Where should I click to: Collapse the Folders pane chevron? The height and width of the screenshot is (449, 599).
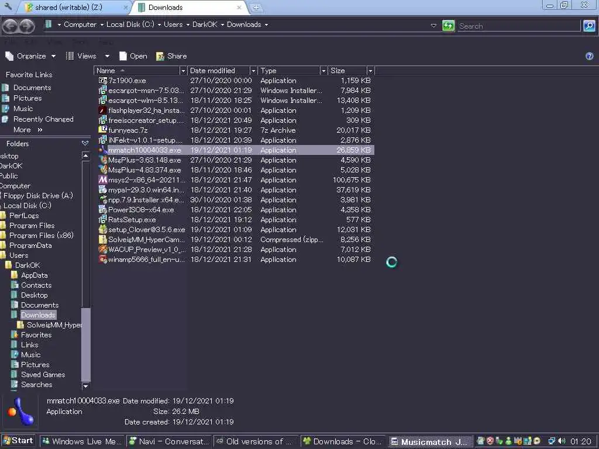pyautogui.click(x=85, y=144)
